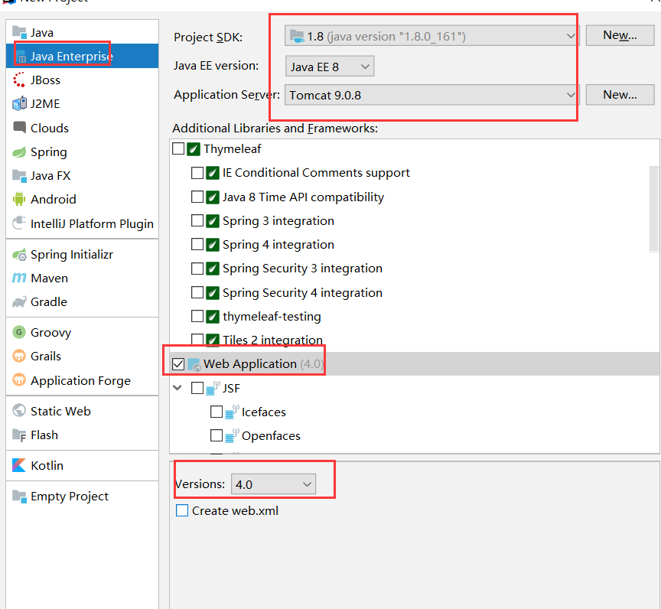
Task: Click the Thymeleaf leaf icon
Action: click(194, 148)
